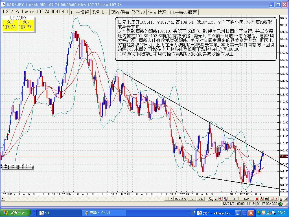Click the 12/24/01 00:00 status bar date

pos(233,204)
